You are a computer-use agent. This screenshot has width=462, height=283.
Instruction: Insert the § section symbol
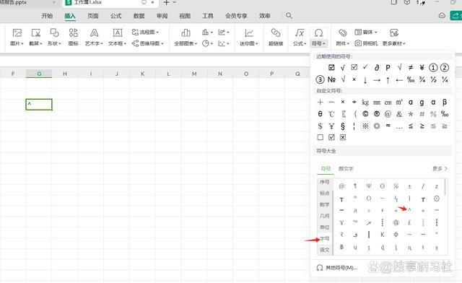click(343, 126)
